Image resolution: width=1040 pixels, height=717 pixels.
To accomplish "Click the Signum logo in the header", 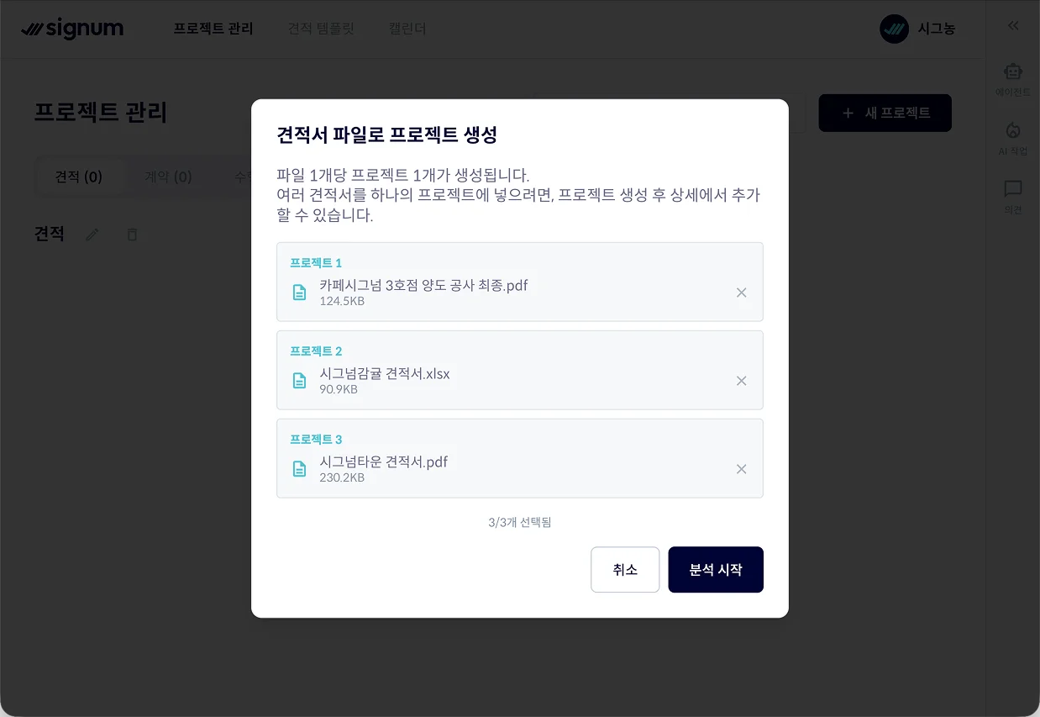I will tap(73, 28).
